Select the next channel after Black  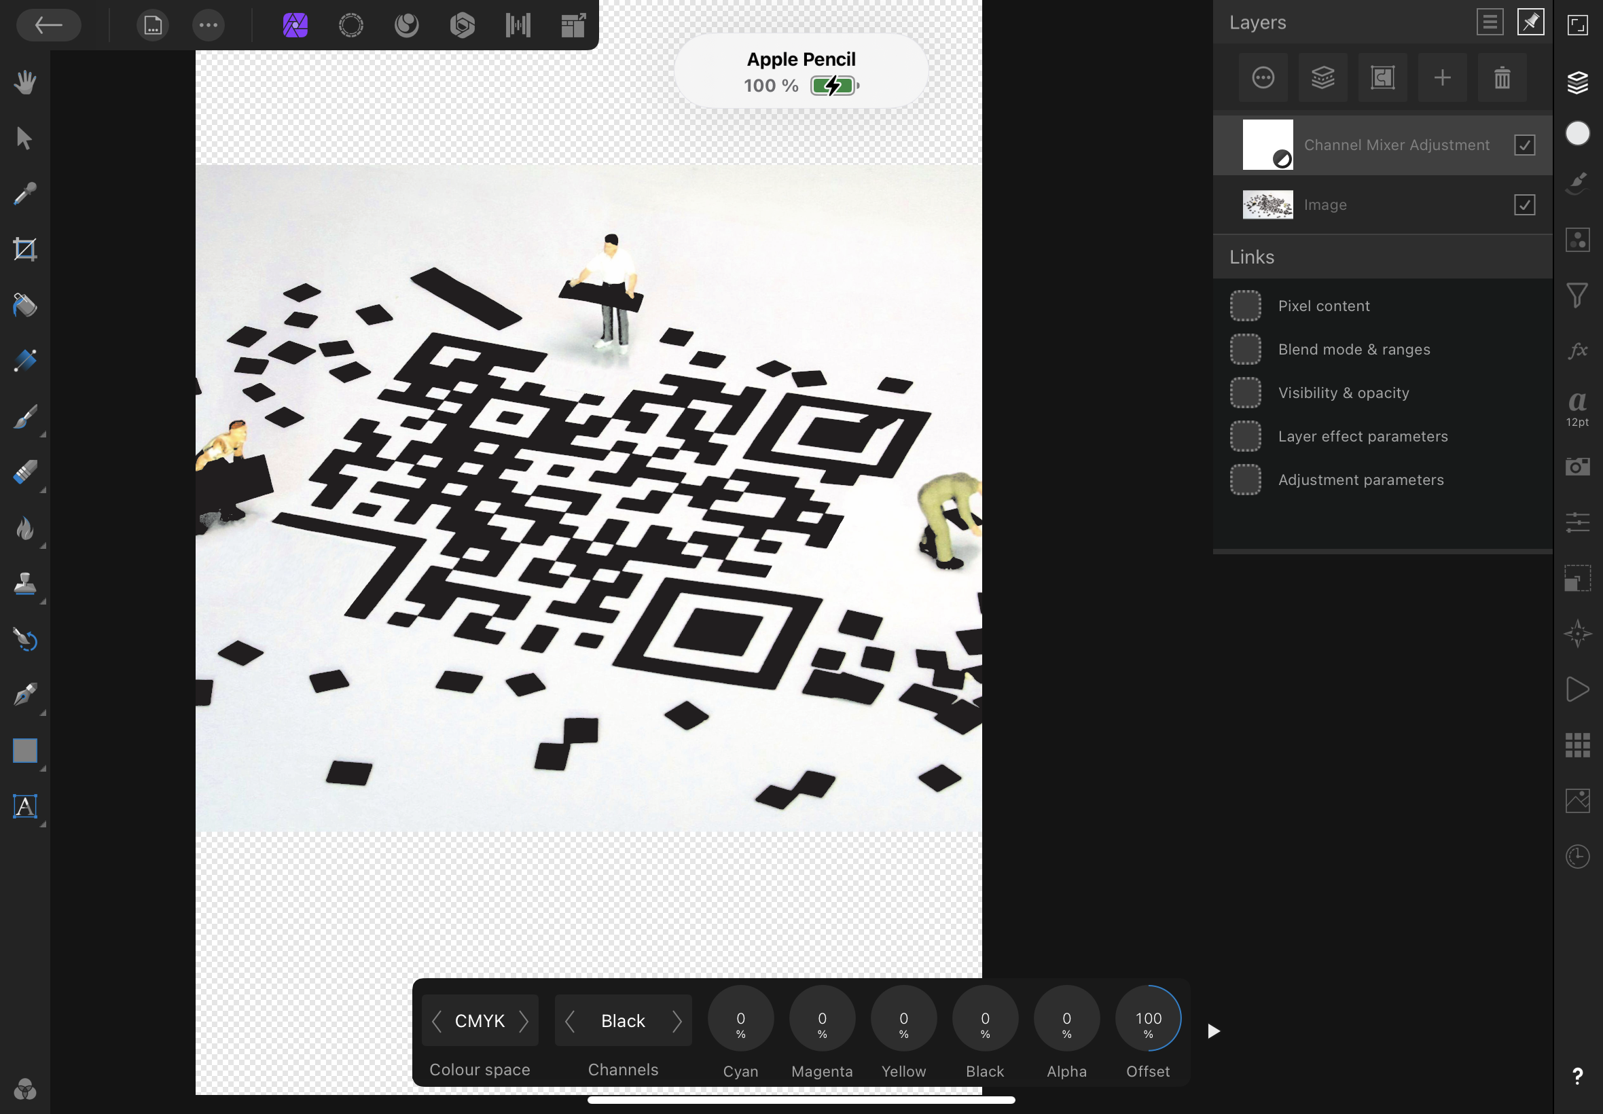pos(677,1021)
